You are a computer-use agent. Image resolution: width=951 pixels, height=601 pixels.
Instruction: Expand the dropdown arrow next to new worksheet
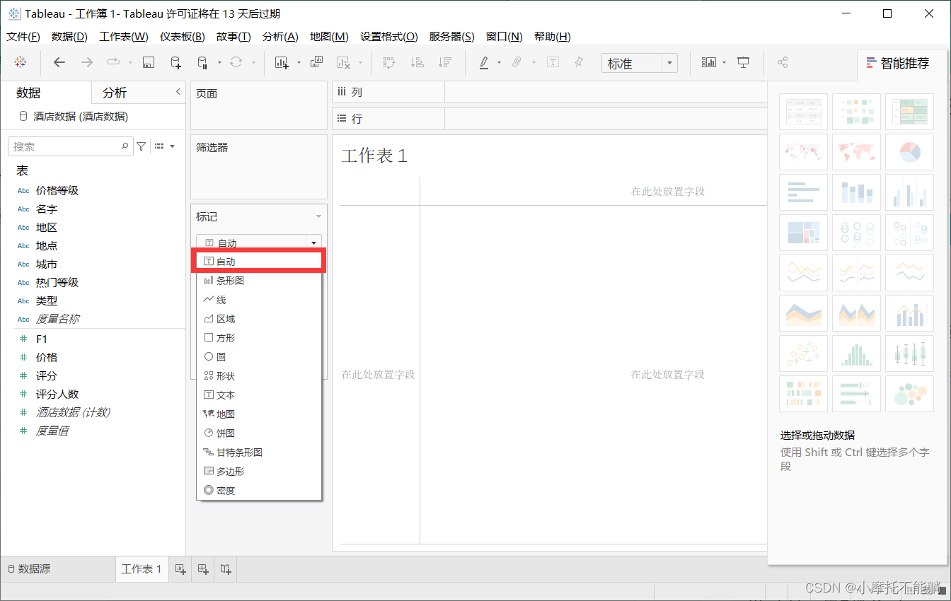coord(299,63)
